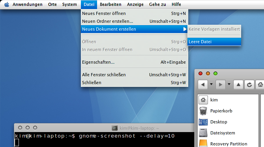The height and width of the screenshot is (147, 264).
Task: Minimize file manager with orange button
Action: click(208, 73)
